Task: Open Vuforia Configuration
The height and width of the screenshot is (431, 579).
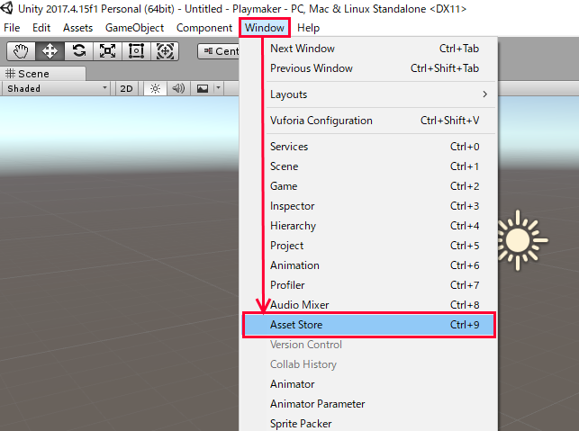Action: 369,121
